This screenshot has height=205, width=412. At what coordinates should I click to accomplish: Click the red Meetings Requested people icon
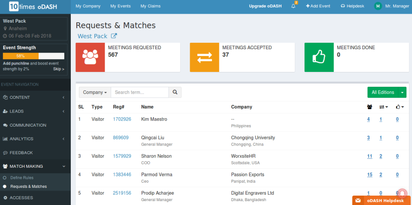[90, 57]
